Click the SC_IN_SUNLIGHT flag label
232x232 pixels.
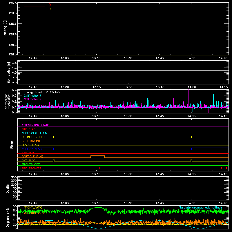(33, 137)
